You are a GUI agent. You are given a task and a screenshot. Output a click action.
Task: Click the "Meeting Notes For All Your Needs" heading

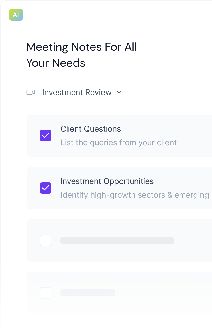coord(81,55)
